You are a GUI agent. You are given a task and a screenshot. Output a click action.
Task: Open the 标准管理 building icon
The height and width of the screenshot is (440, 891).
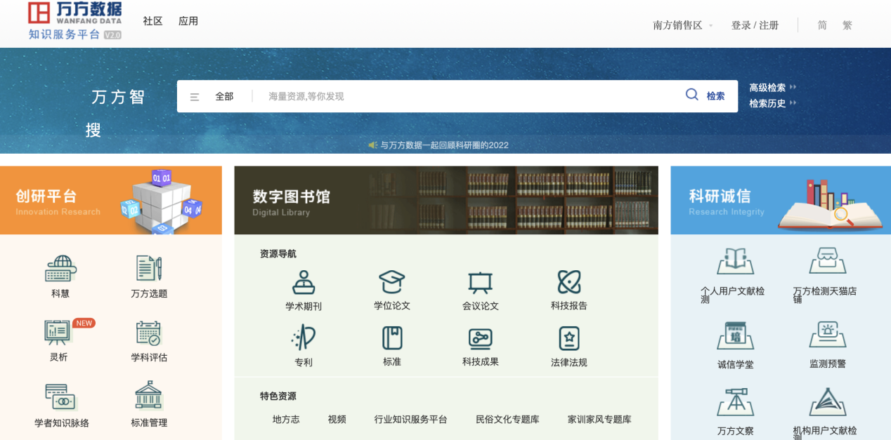pyautogui.click(x=149, y=396)
